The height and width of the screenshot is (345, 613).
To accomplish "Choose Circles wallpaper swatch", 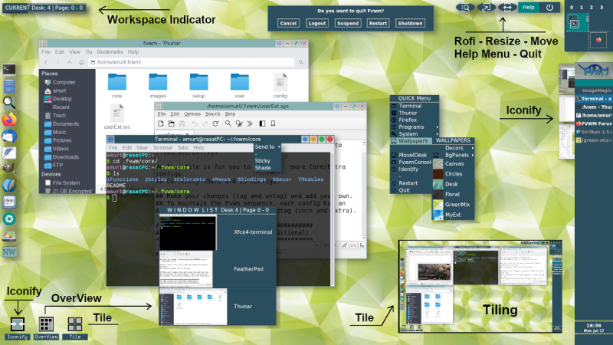I will pos(438,174).
